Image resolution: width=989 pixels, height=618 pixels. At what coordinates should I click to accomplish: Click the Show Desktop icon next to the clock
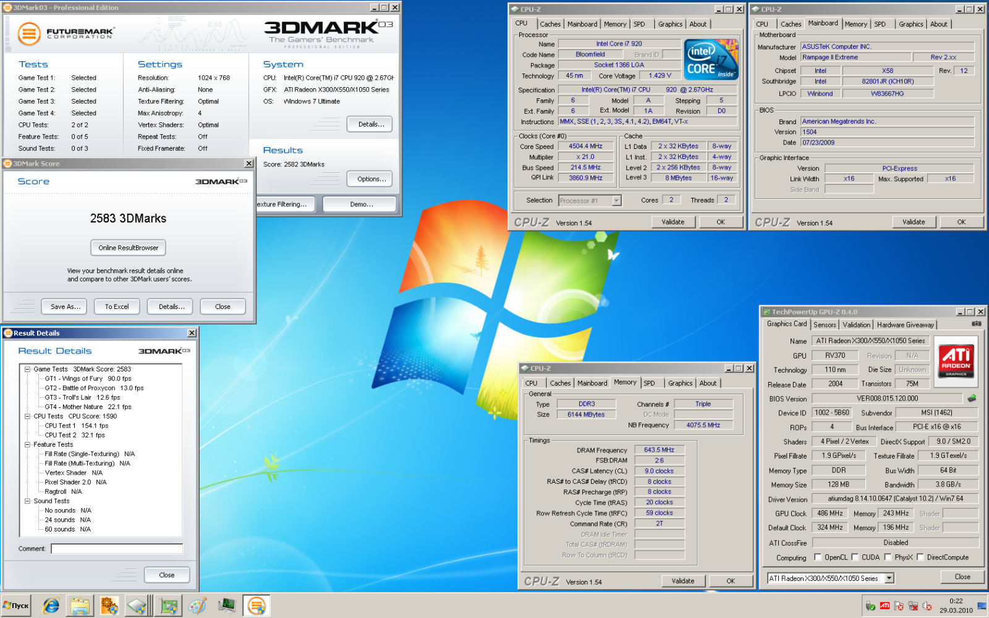click(x=982, y=606)
